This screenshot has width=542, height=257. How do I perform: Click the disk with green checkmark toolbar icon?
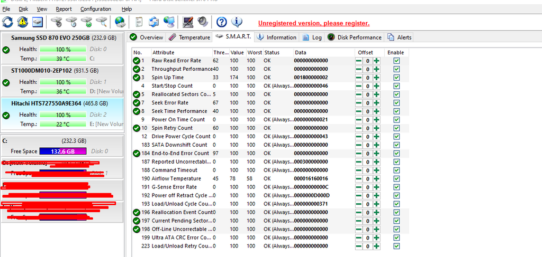86,22
